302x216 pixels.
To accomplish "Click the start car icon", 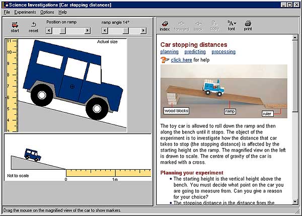I will (x=15, y=25).
